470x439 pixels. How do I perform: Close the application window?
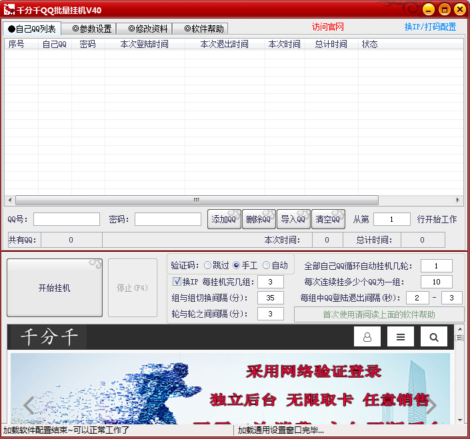point(460,9)
